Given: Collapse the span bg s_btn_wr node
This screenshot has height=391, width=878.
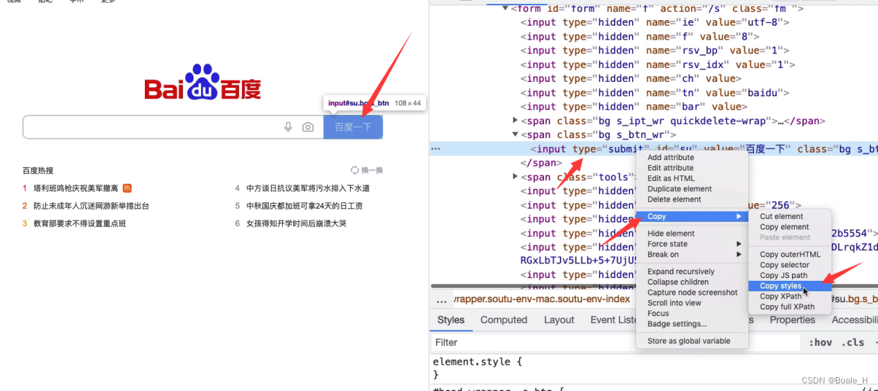Looking at the screenshot, I should click(515, 134).
